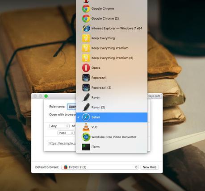Click the Keep Everything app icon
205x191 pixels.
(86, 38)
